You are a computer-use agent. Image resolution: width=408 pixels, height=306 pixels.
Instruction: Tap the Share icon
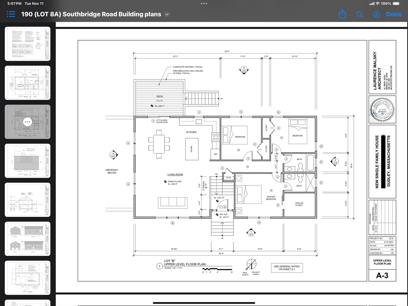(342, 14)
